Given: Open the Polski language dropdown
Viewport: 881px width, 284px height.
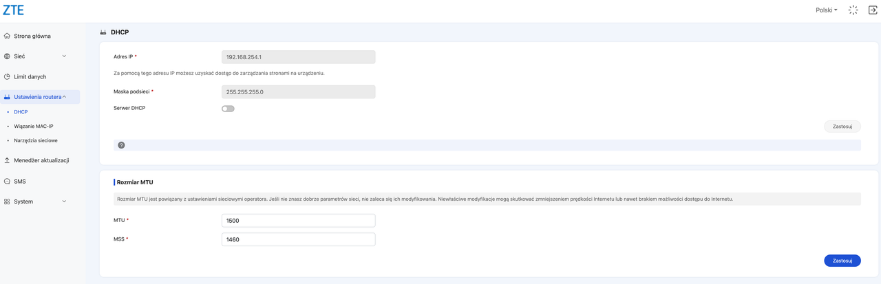Looking at the screenshot, I should coord(827,10).
